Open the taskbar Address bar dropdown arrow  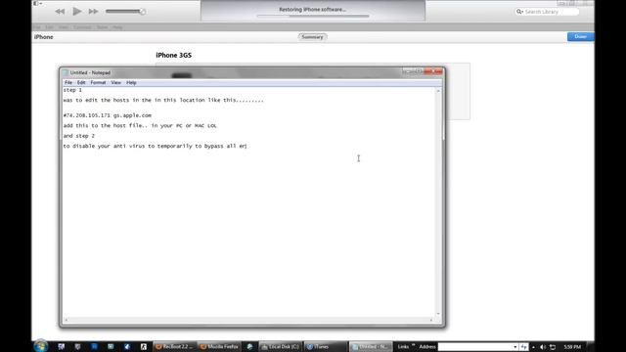point(515,347)
